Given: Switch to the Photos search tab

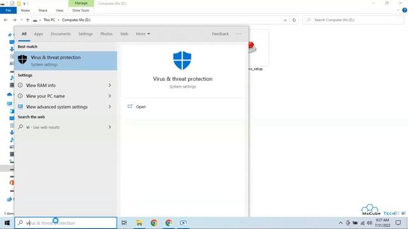Looking at the screenshot, I should click(x=106, y=34).
